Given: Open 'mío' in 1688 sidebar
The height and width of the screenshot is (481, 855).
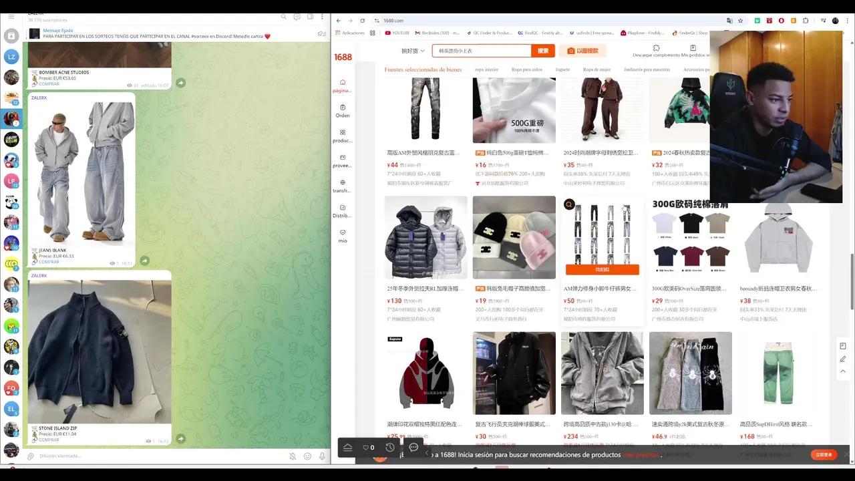Looking at the screenshot, I should tap(343, 236).
